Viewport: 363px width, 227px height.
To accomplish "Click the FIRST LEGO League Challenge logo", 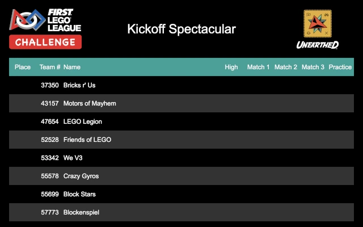I will (x=45, y=28).
